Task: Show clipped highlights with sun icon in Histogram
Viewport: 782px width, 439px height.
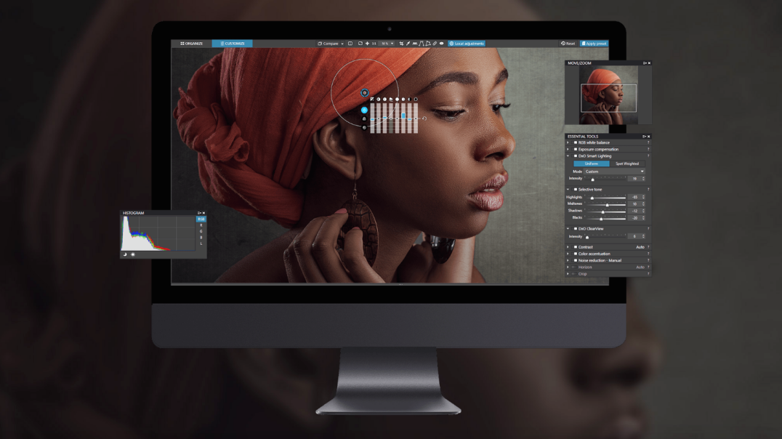Action: [x=133, y=254]
